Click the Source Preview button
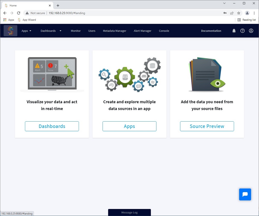 click(207, 126)
